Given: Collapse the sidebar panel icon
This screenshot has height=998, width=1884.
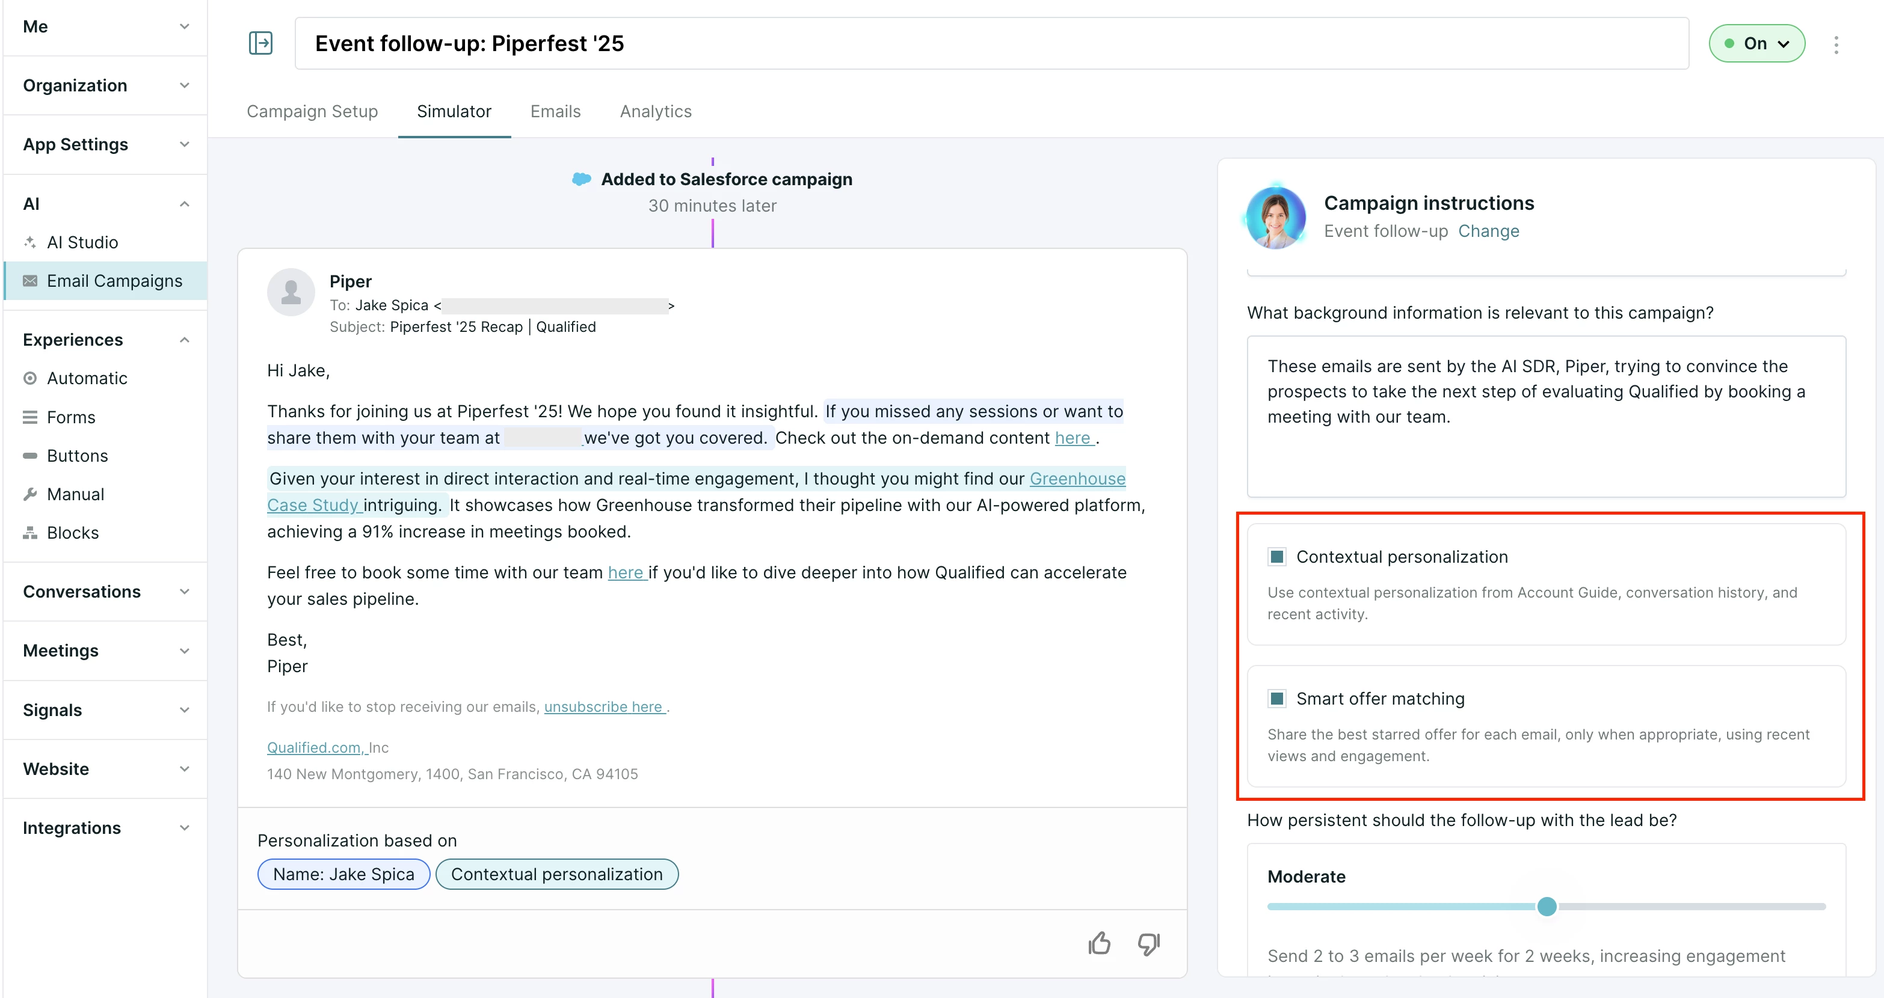Looking at the screenshot, I should point(260,43).
